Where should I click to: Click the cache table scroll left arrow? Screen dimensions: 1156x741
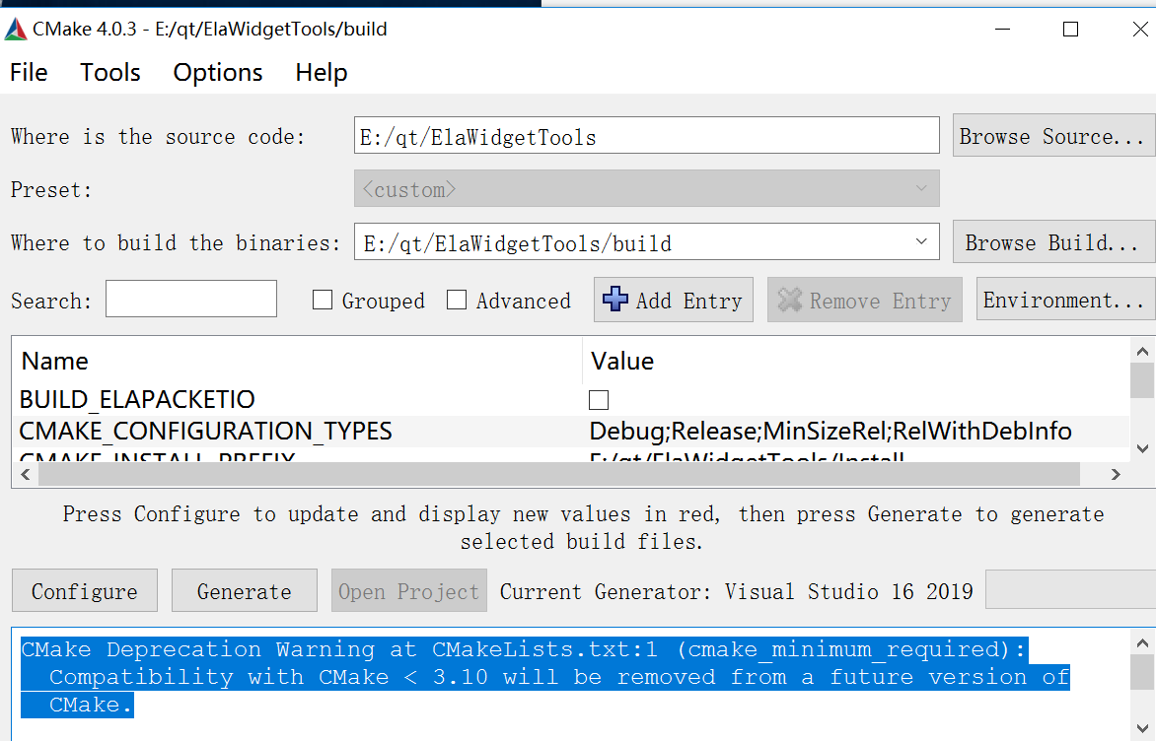pos(25,474)
